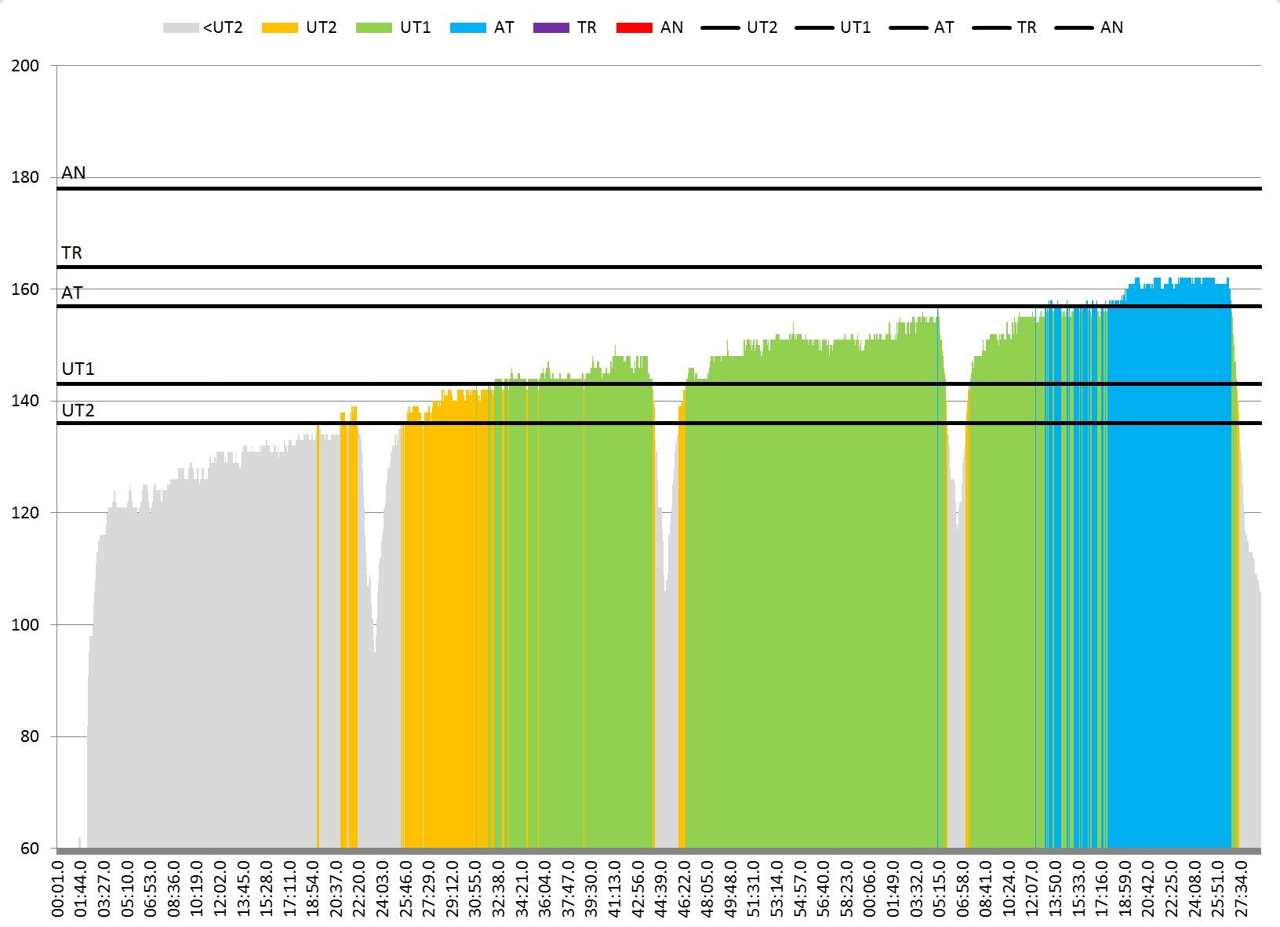Select the UT1 threshold label on chart
This screenshot has height=927, width=1280.
78,369
